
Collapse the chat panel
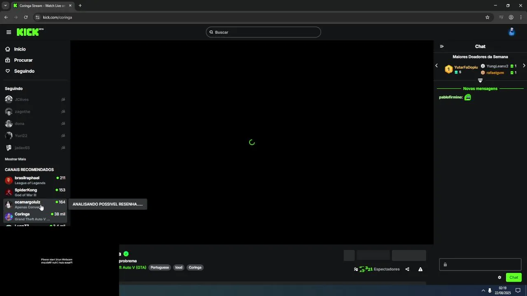pos(442,46)
